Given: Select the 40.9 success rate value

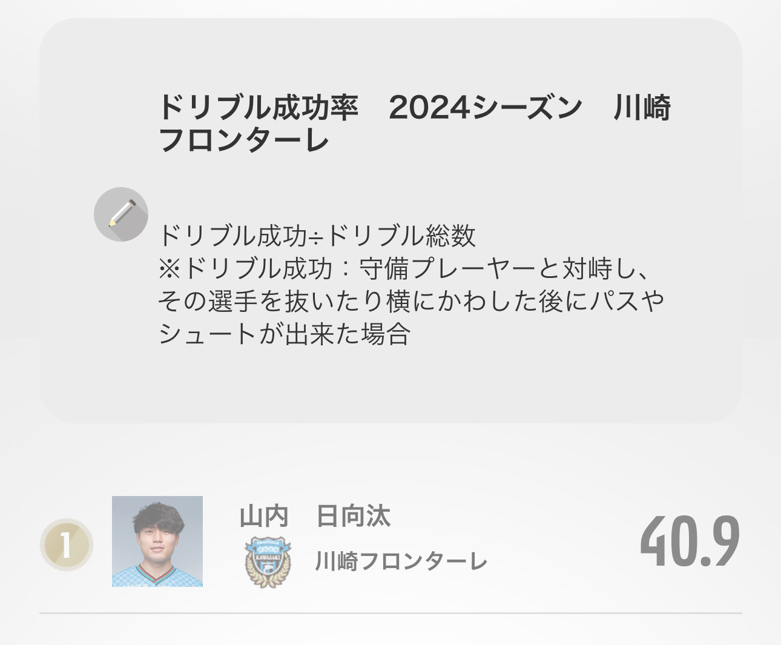Looking at the screenshot, I should click(x=690, y=542).
